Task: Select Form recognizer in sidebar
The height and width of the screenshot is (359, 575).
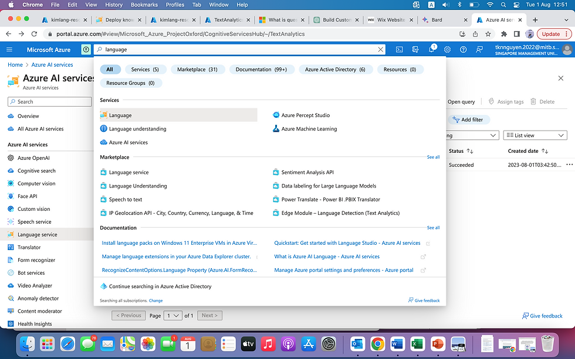Action: pos(36,260)
